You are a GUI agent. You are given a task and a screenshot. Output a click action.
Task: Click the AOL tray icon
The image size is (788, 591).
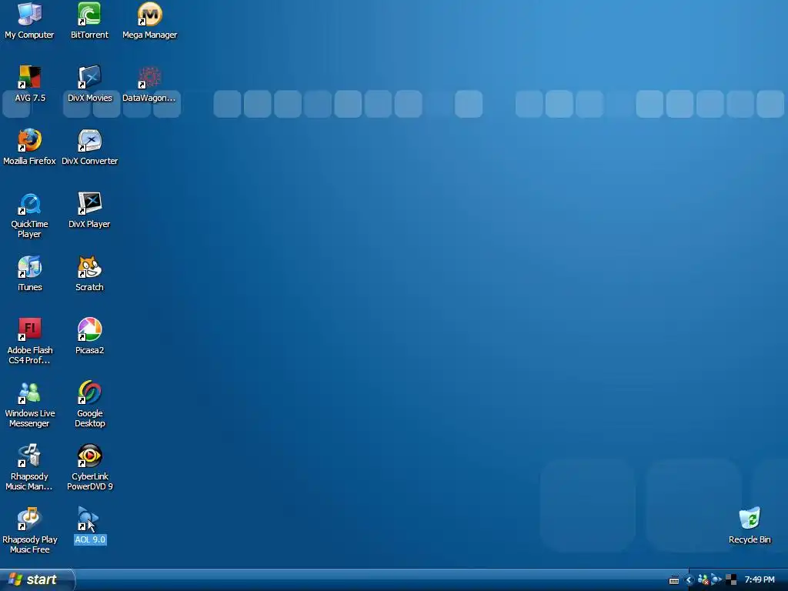point(716,580)
